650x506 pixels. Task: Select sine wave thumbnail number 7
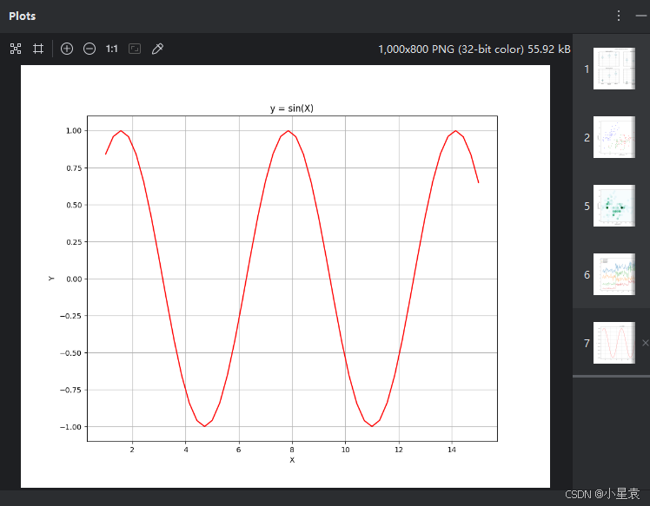[x=614, y=343]
